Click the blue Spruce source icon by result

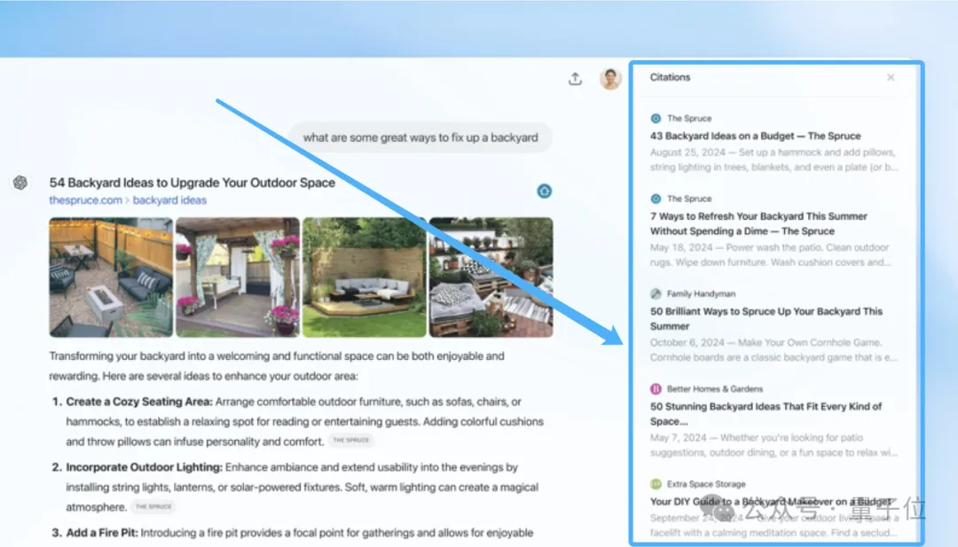544,191
